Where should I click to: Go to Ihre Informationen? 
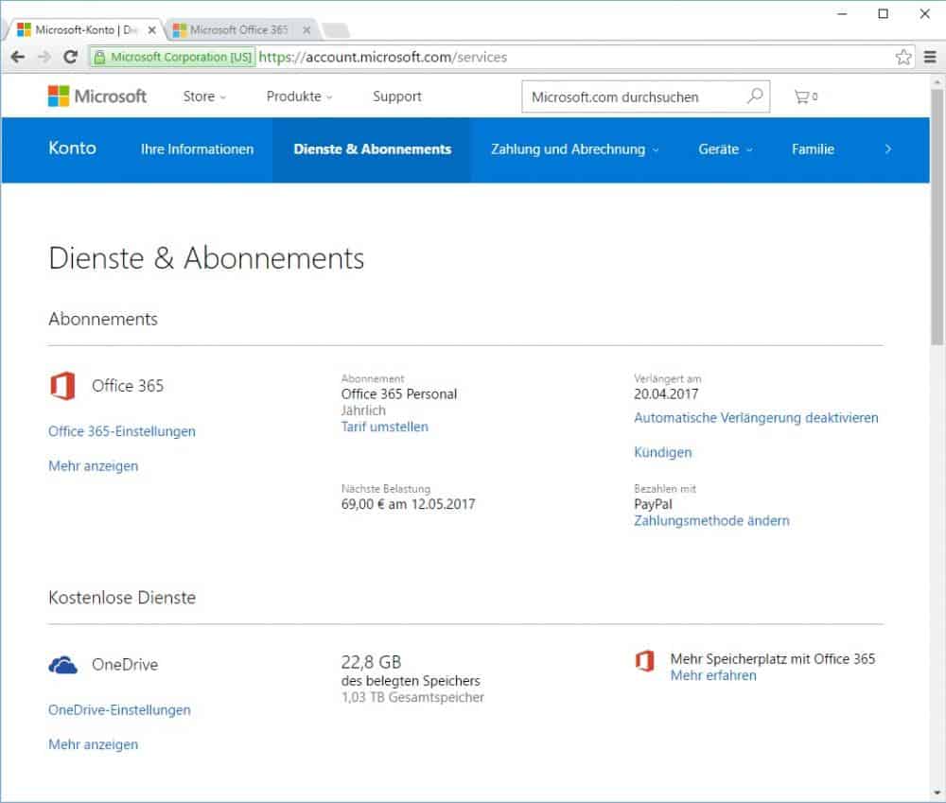tap(197, 149)
